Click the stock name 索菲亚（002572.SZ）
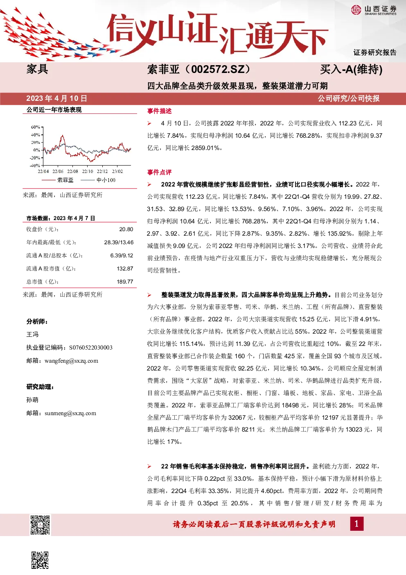 [201, 69]
